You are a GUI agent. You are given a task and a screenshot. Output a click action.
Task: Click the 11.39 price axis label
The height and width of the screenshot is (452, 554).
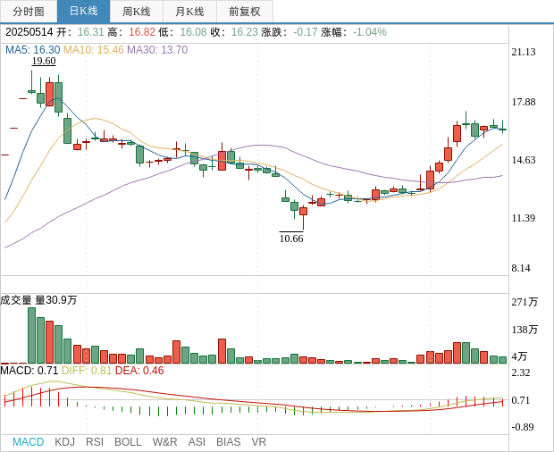tap(524, 218)
